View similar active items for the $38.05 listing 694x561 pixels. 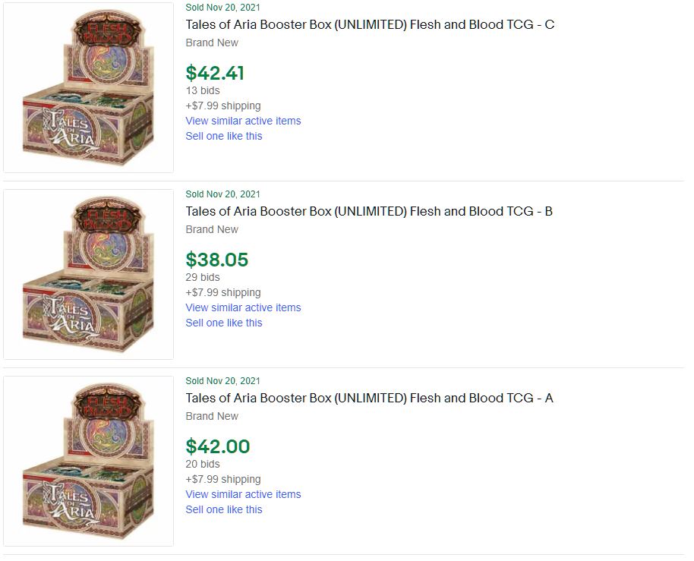(x=243, y=307)
